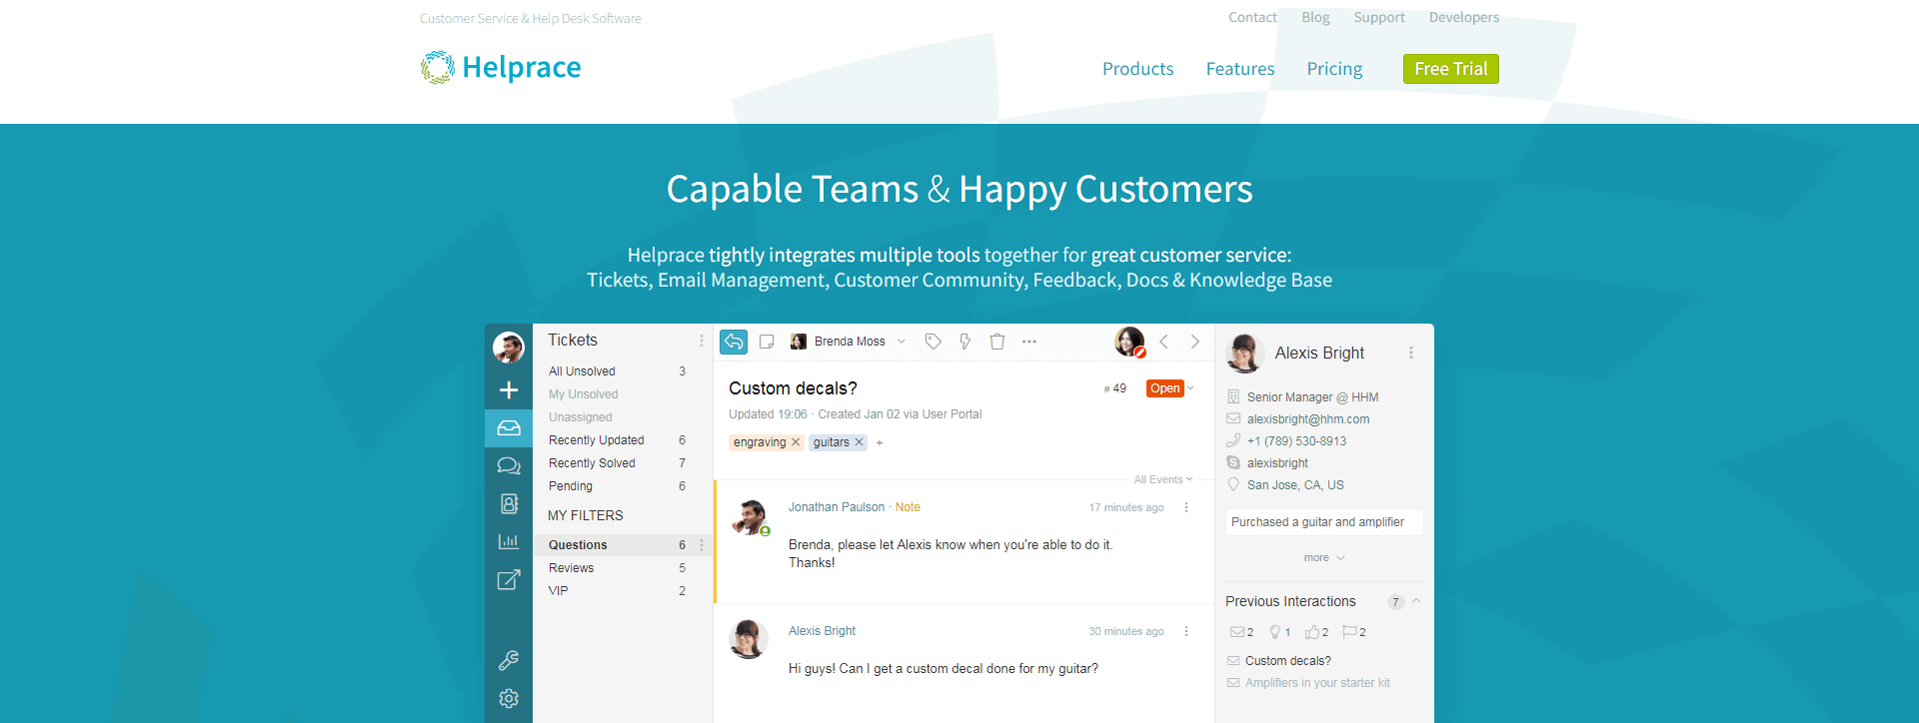
Task: Filter interactions by email count icon
Action: (x=1241, y=632)
